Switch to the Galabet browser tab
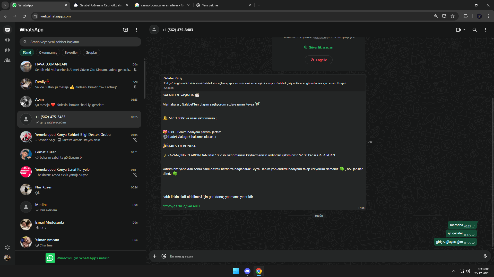The image size is (494, 277). pyautogui.click(x=101, y=5)
